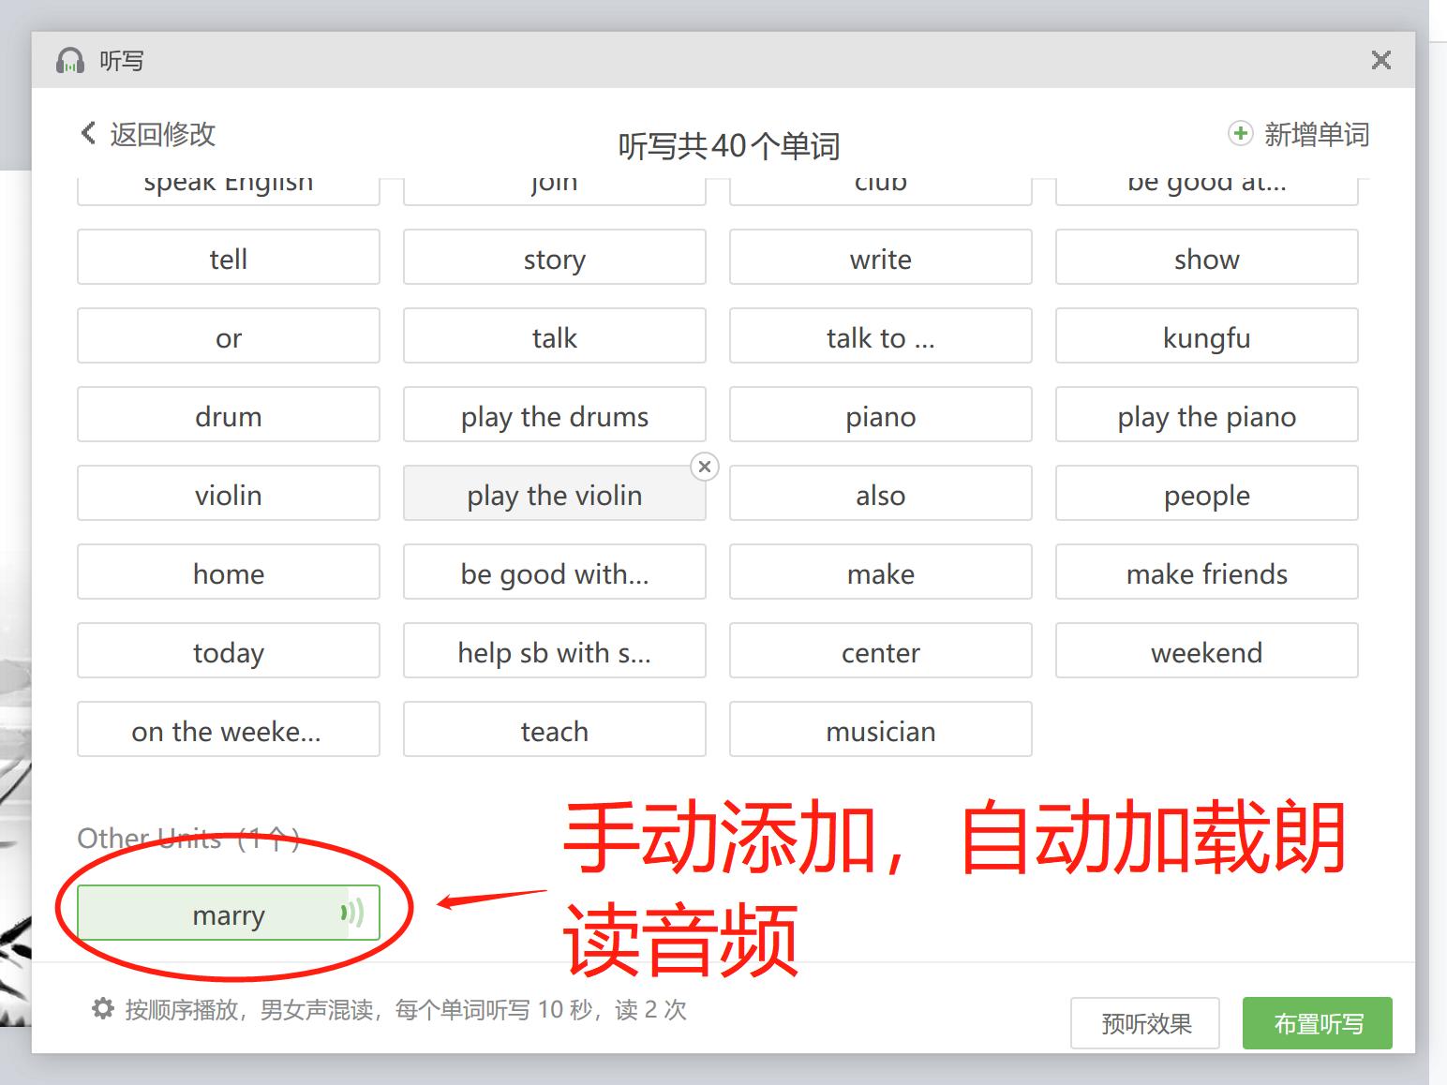This screenshot has width=1447, height=1085.
Task: Click the headphone dictation icon
Action: point(70,61)
